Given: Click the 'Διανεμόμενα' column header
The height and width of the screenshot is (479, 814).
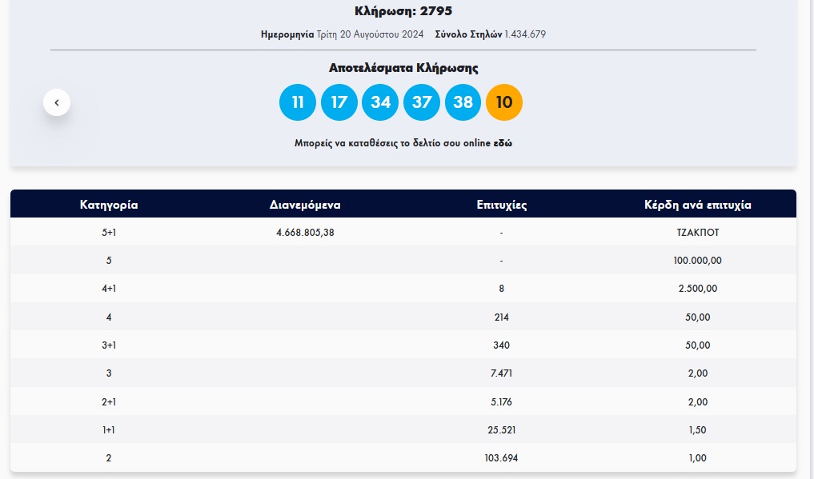Looking at the screenshot, I should point(305,205).
